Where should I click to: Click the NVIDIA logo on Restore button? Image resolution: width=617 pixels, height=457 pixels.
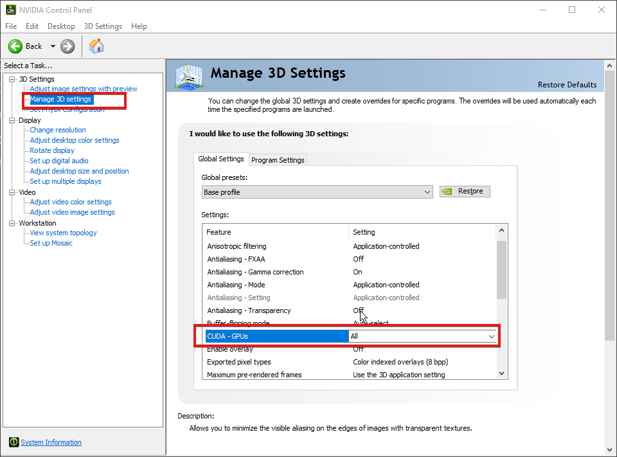[448, 192]
